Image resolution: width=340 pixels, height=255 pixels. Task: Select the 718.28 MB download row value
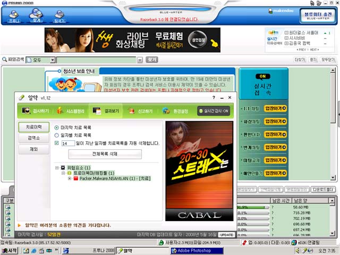[302, 212]
